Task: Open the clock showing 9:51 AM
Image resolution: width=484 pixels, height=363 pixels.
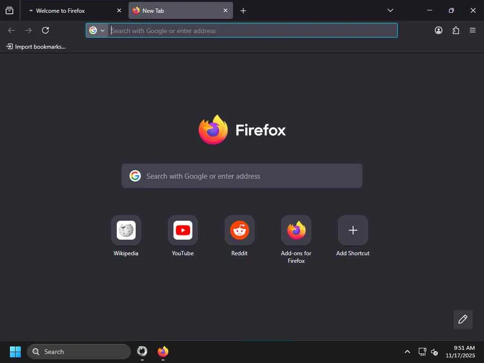Action: click(460, 352)
